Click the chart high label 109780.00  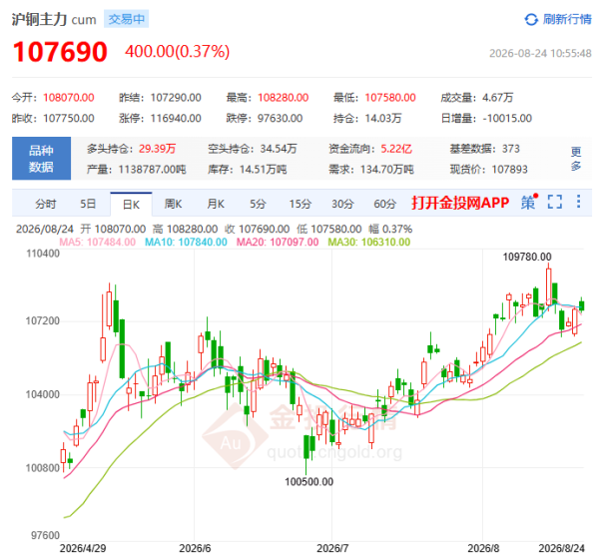(527, 257)
